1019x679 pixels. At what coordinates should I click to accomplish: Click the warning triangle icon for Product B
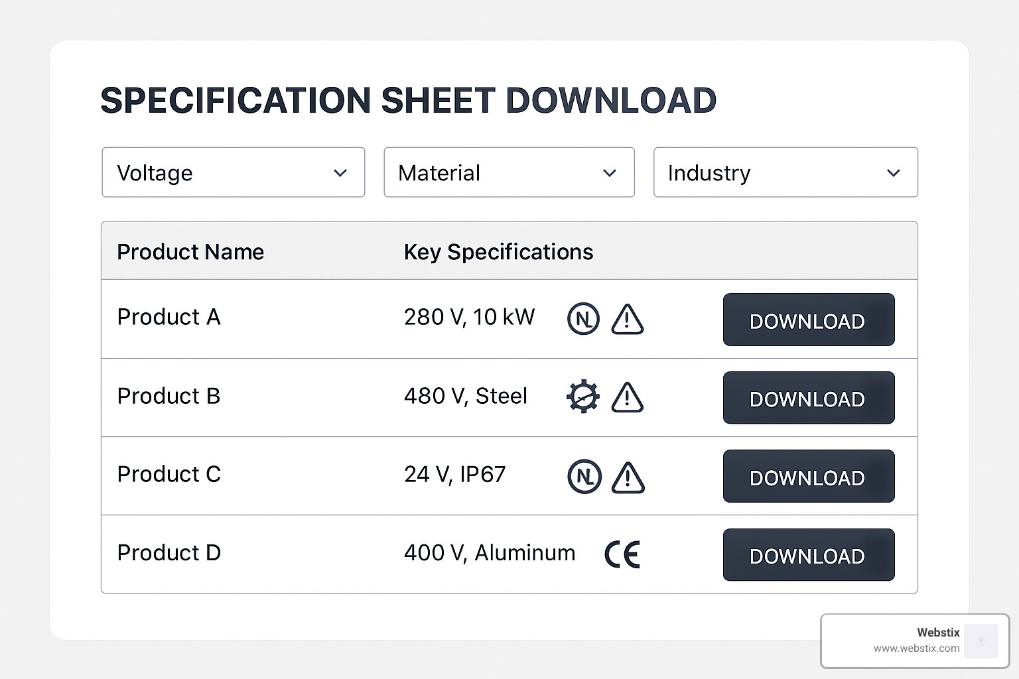[626, 398]
